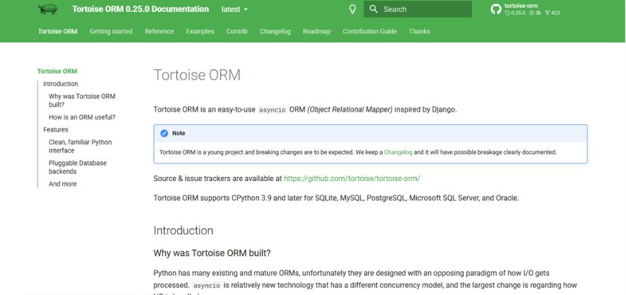Open the Contrib tab
This screenshot has height=295, width=626.
237,31
